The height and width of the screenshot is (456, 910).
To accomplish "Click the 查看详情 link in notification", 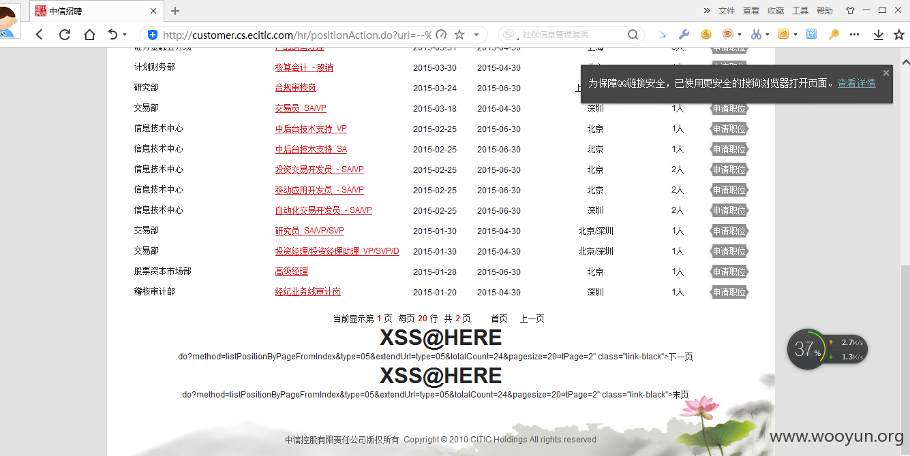I will (856, 83).
